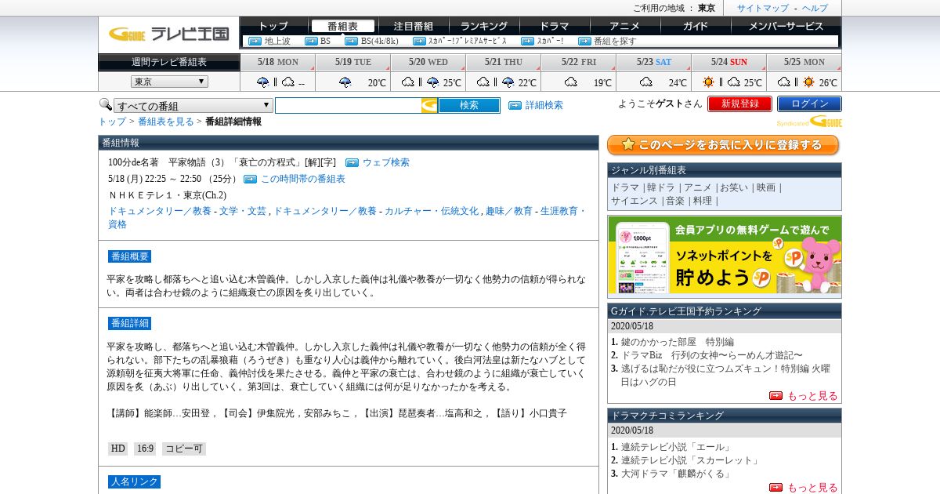Click 鍵のかかった部屋 特別編 ranking entry
Screen dimensions: 940x494
(678, 342)
